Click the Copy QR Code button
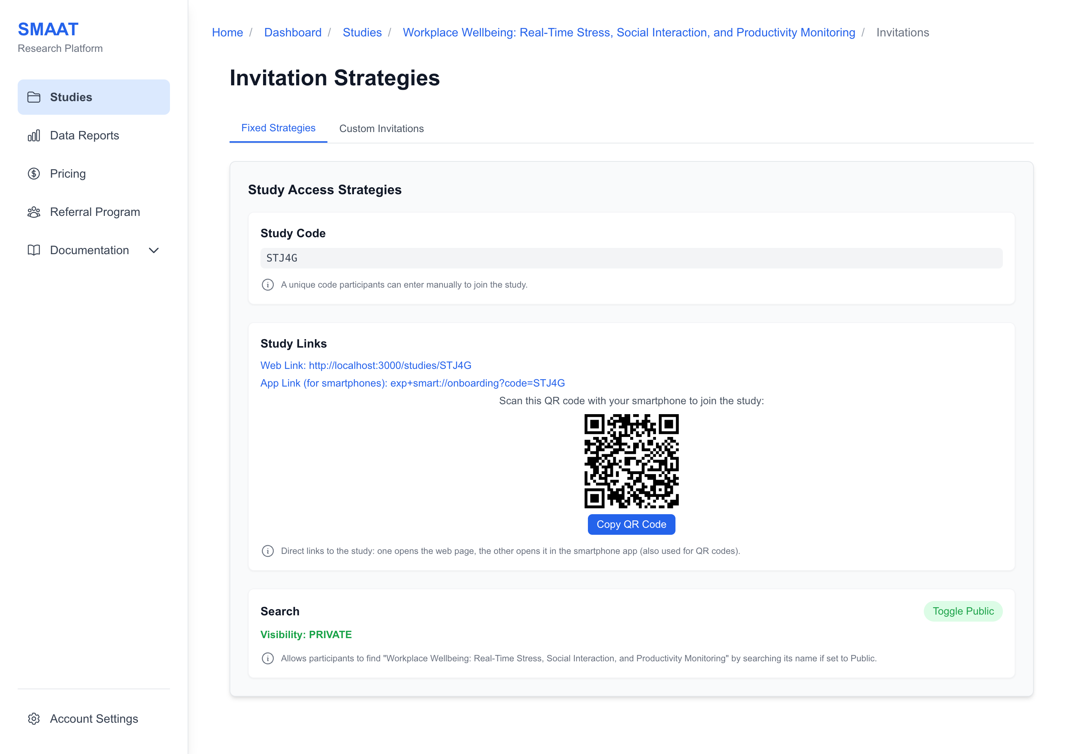Image resolution: width=1075 pixels, height=754 pixels. coord(631,524)
